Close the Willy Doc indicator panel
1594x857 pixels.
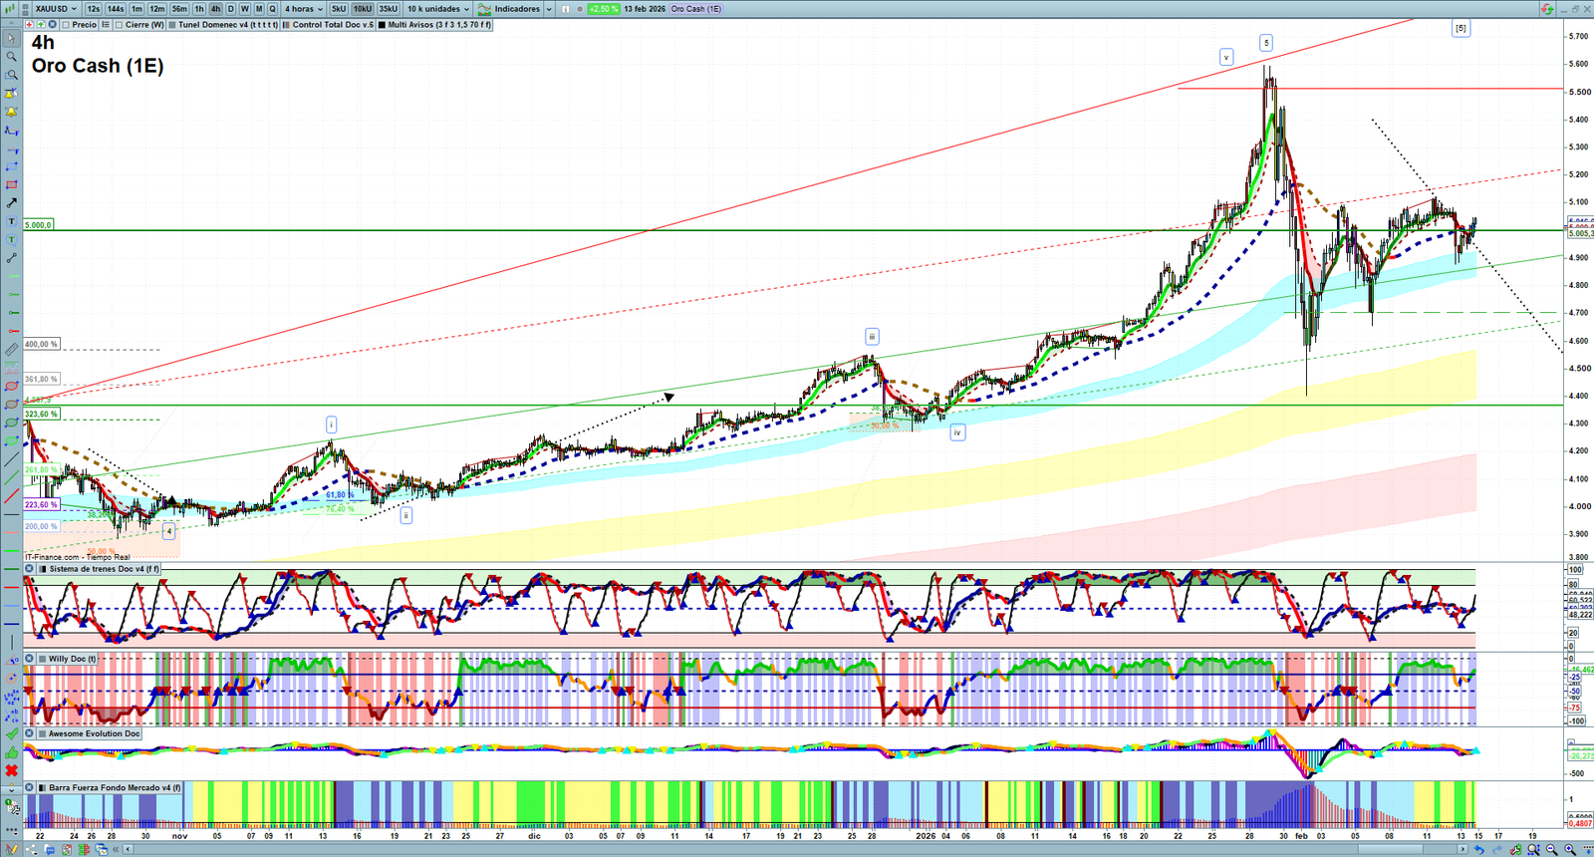(x=30, y=659)
